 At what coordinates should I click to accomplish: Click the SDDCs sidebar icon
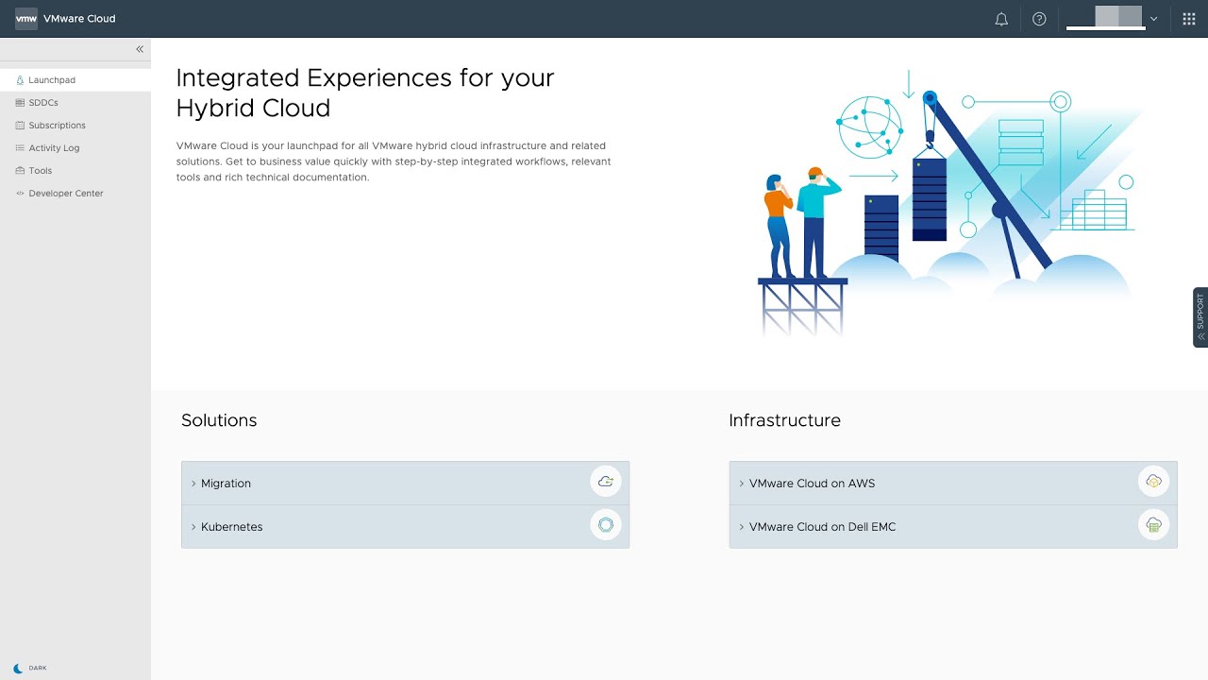(20, 103)
